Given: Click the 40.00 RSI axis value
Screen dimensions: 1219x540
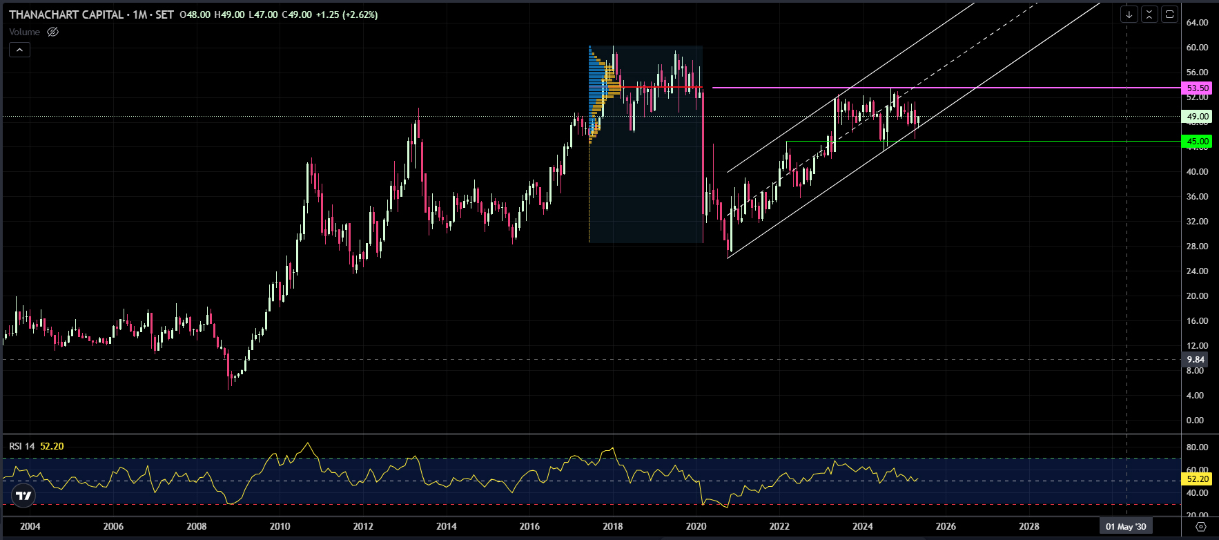Looking at the screenshot, I should (x=1197, y=492).
